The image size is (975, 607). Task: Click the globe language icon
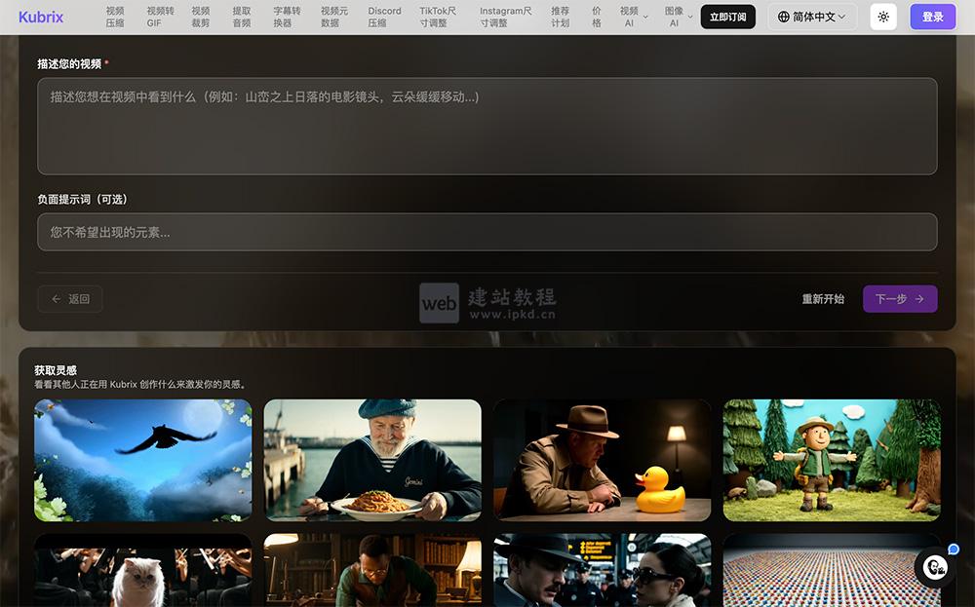click(x=783, y=17)
